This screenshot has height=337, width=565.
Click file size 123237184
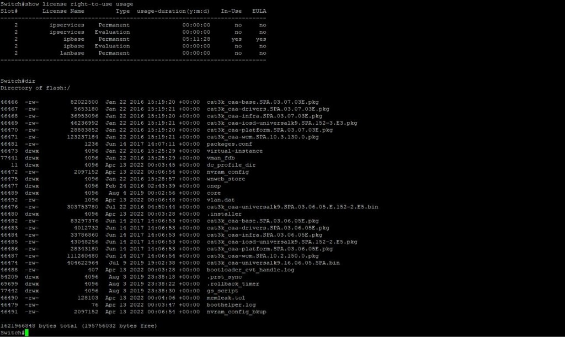83,137
